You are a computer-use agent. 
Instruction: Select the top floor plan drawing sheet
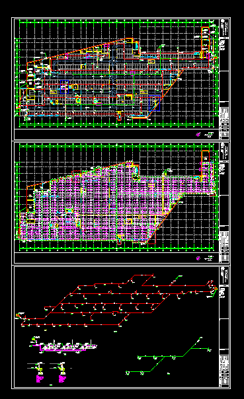tap(121, 79)
